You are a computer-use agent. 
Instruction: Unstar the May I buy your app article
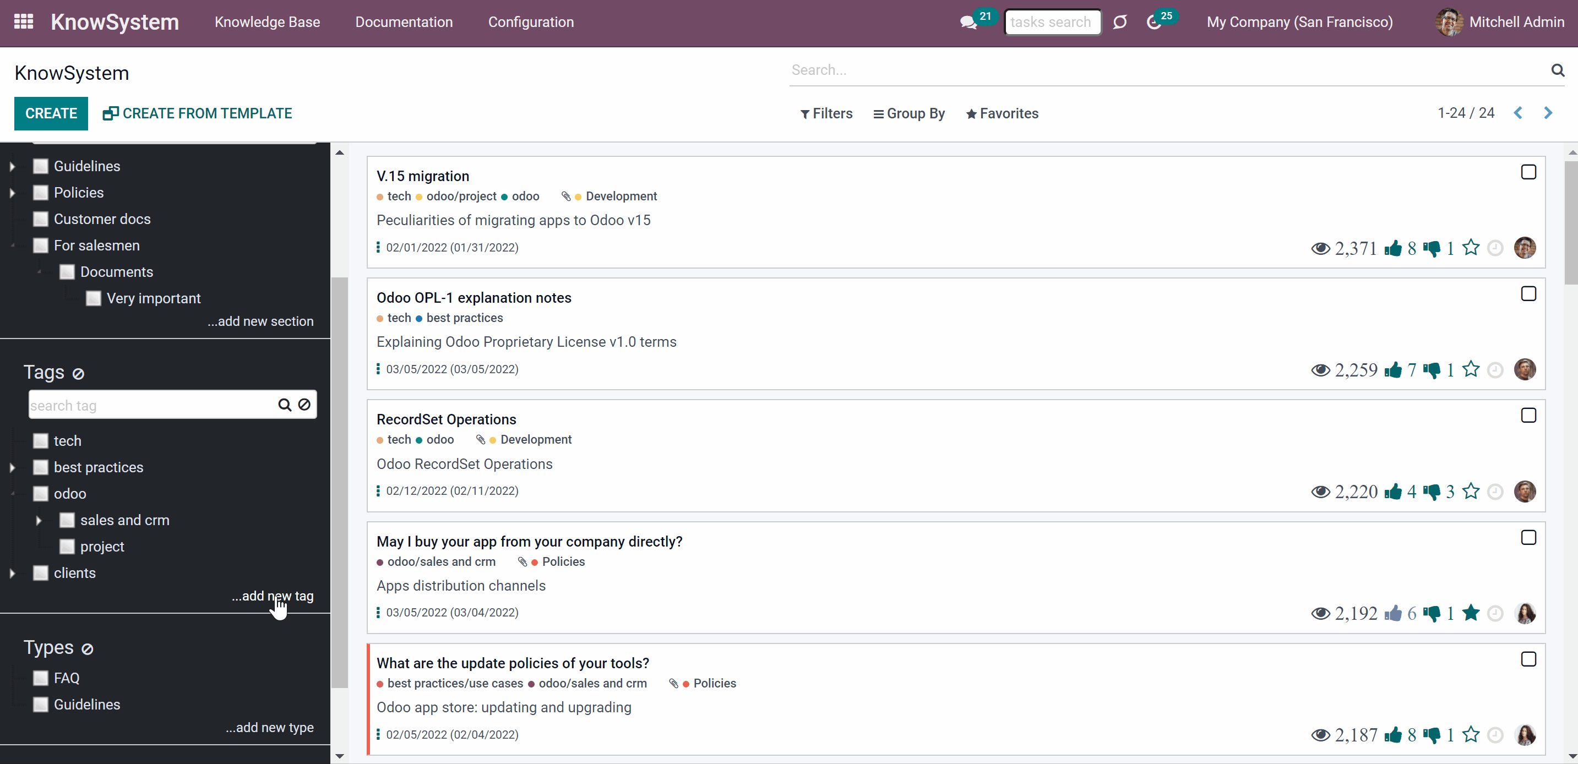1471,612
